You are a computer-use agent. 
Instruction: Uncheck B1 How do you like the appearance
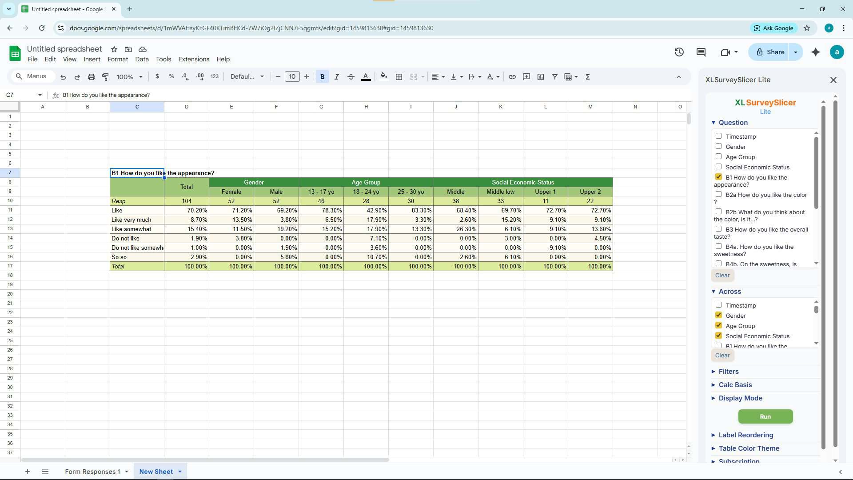coord(718,177)
